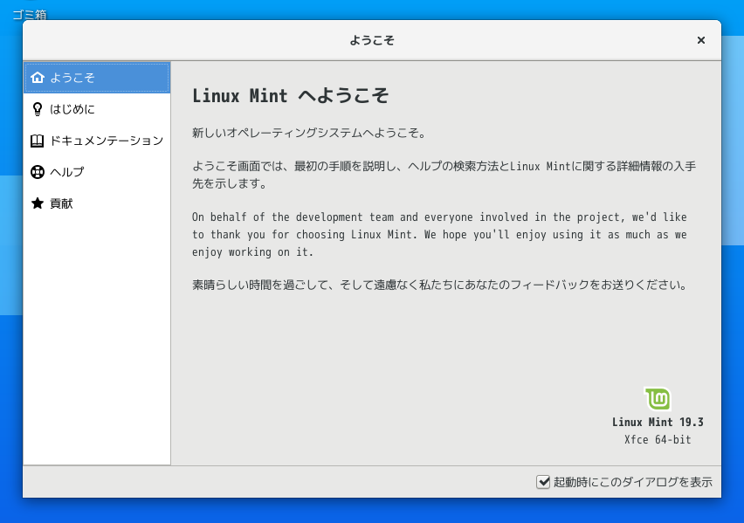Click the Linux Mint 19.3 version text
Viewport: 744px width, 523px height.
[x=658, y=422]
